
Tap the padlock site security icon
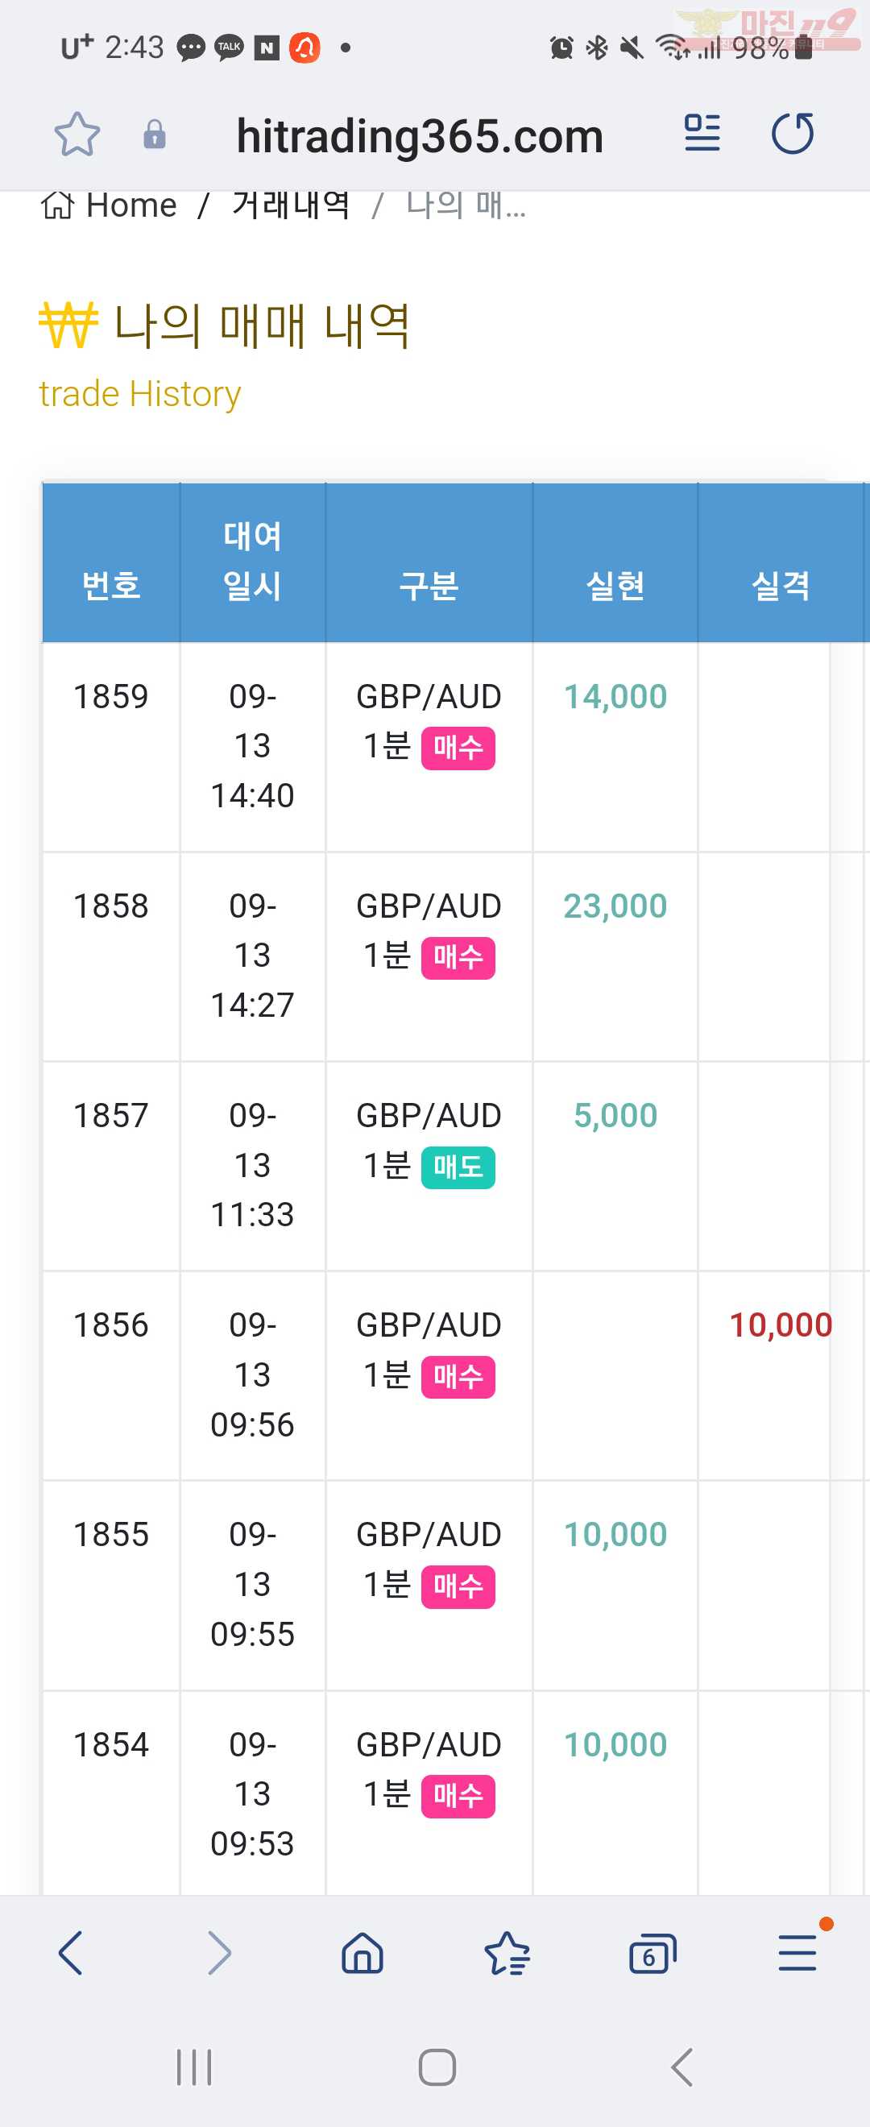pyautogui.click(x=155, y=135)
